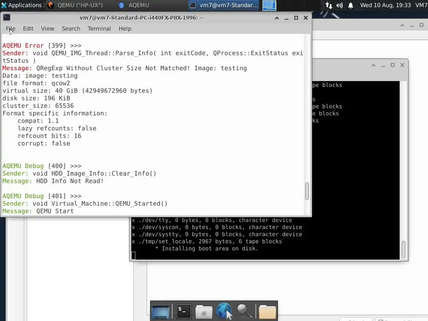The width and height of the screenshot is (428, 321).
Task: Click the "AQEMU Debug [400] >>>" line
Action: 42,166
